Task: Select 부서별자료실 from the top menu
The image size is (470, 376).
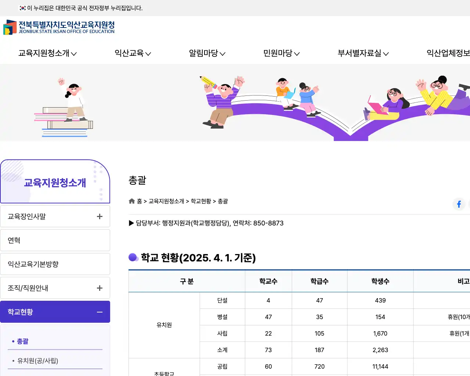Action: coord(360,53)
